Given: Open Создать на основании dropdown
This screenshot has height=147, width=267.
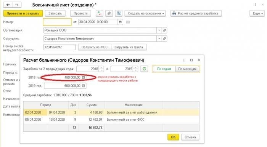Looking at the screenshot, I should (145, 13).
